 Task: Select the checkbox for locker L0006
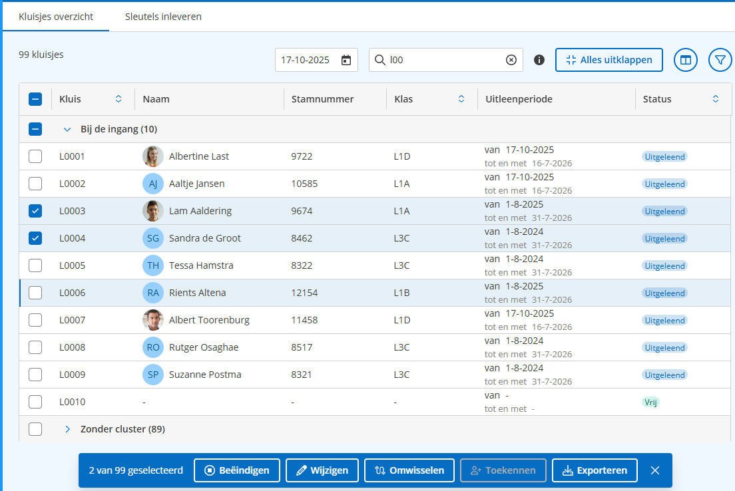(x=35, y=293)
